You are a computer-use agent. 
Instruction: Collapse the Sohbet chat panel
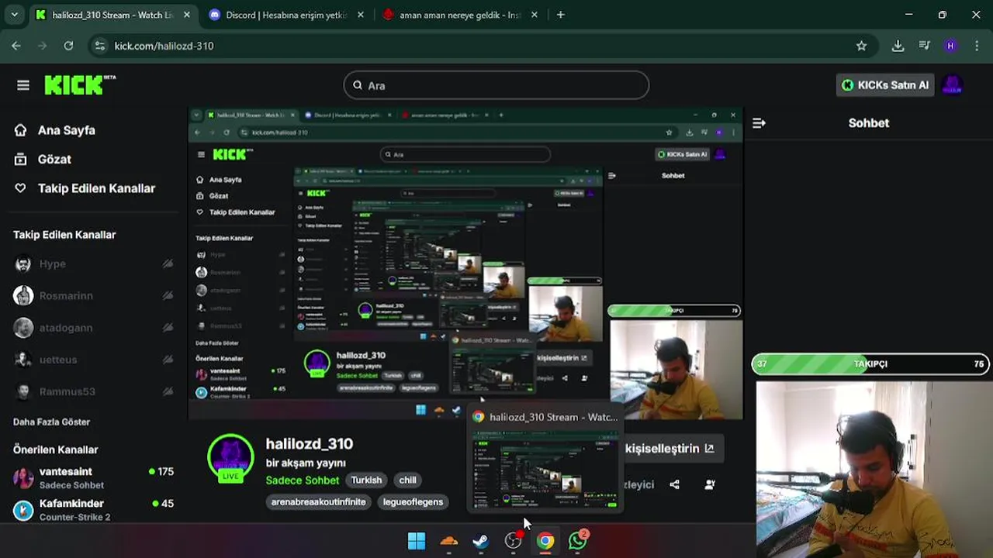pyautogui.click(x=759, y=123)
